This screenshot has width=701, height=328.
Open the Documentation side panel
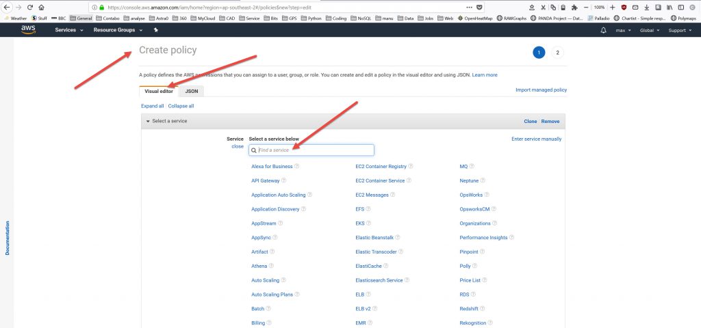coord(8,238)
